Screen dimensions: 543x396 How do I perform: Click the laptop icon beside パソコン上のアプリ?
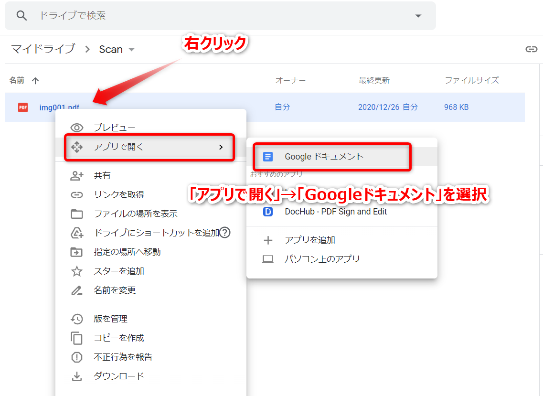pos(268,259)
